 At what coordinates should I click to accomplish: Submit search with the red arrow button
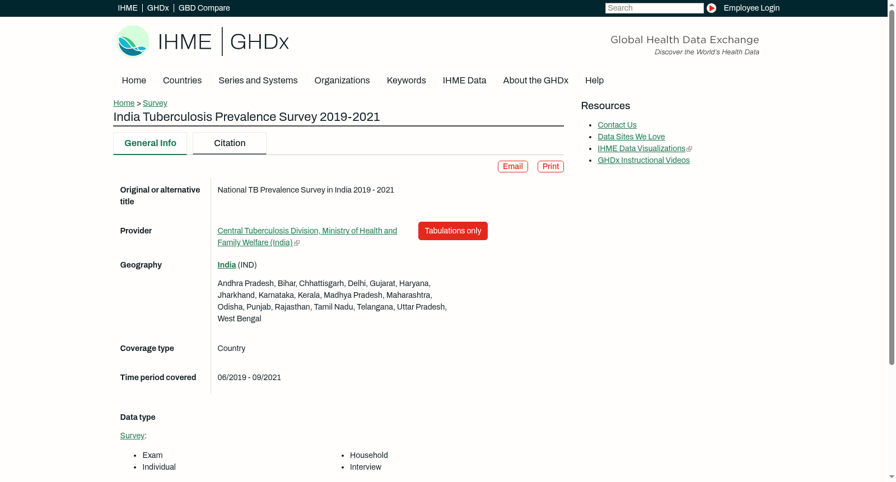(711, 8)
